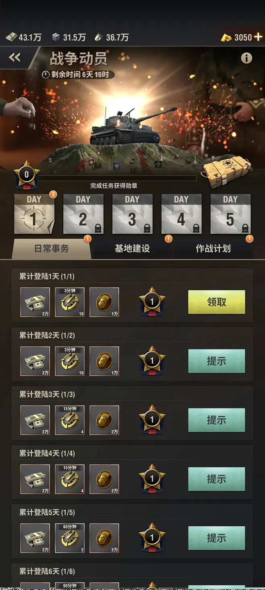The image size is (265, 590).
Task: Tap the medal progress bar
Action: pos(117,178)
